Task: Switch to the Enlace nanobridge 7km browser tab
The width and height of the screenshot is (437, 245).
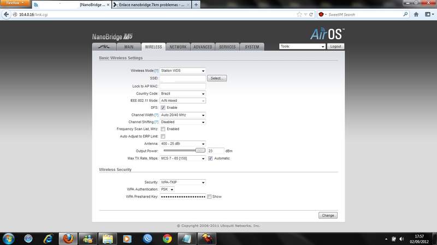Action: 152,5
